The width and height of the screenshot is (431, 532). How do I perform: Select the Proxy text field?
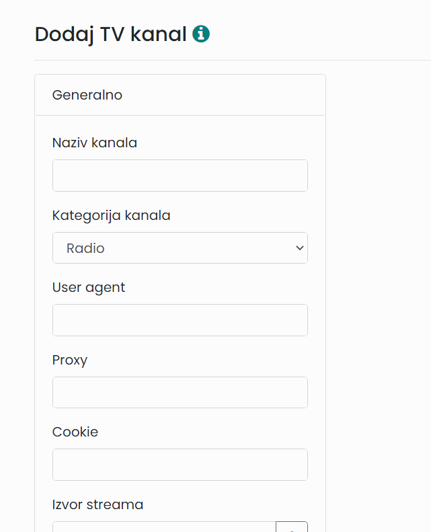click(x=180, y=393)
